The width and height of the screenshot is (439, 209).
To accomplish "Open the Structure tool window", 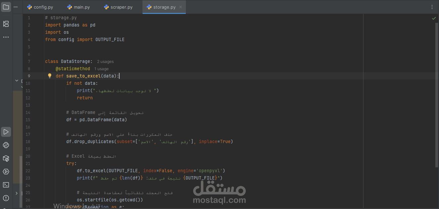I will [6, 24].
